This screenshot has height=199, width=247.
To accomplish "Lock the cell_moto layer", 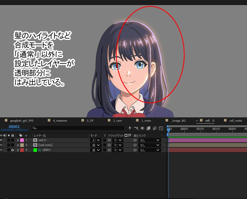I will pyautogui.click(x=13, y=145).
